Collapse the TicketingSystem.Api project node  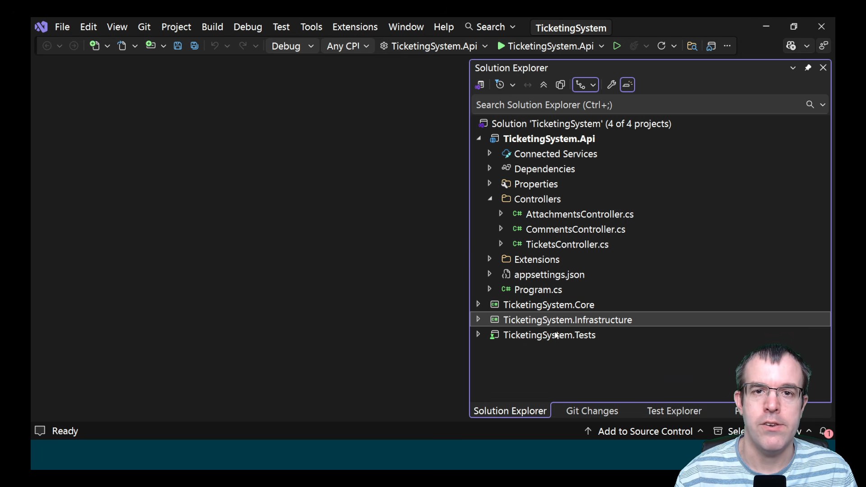[x=479, y=138]
